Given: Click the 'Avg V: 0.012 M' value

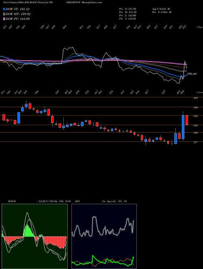Looking at the screenshot, I should [161, 9].
